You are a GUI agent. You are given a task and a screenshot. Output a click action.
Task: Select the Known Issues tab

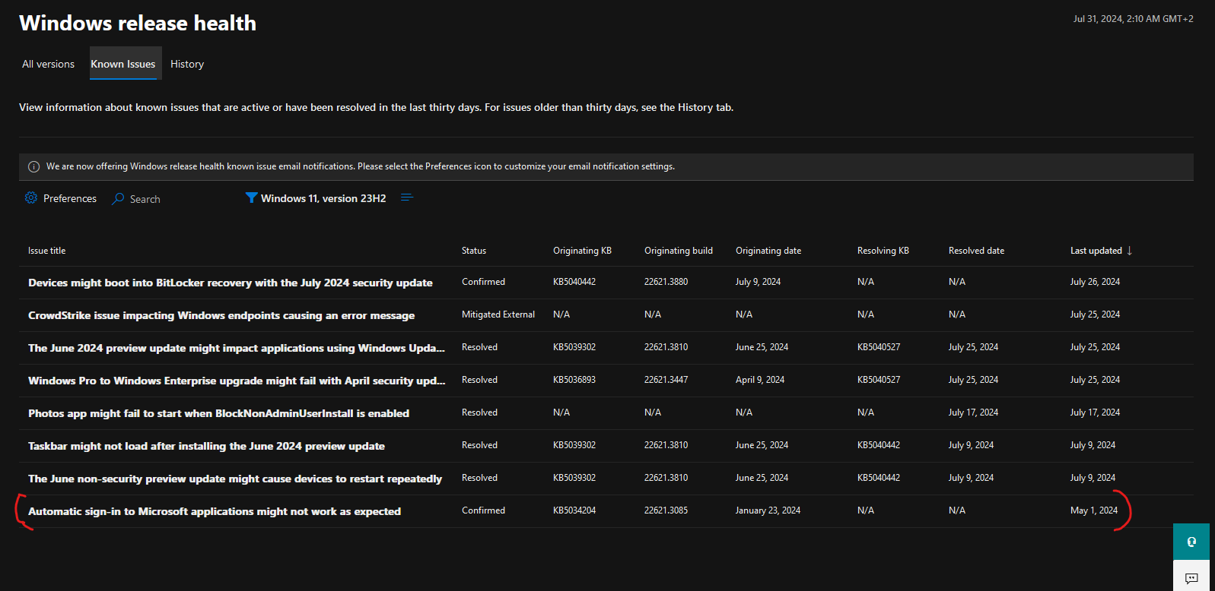tap(123, 64)
